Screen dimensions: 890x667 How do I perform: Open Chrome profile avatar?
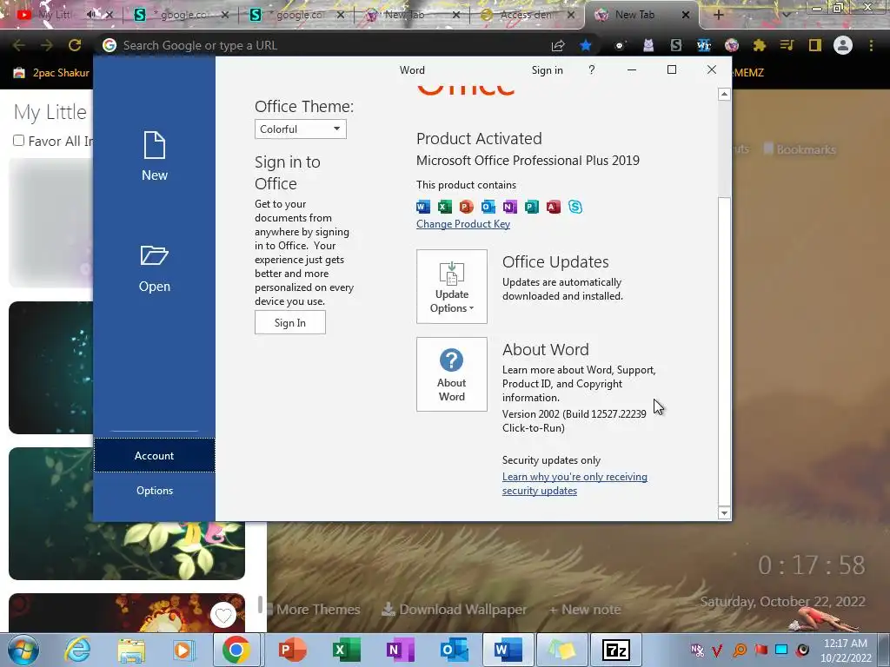pos(843,45)
